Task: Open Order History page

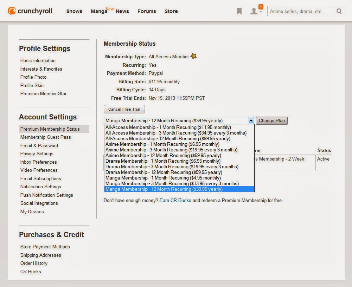Action: [x=34, y=263]
